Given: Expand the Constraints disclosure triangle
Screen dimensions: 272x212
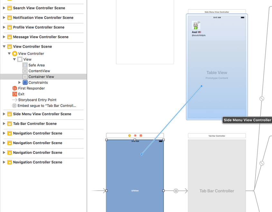Looking at the screenshot, I should (20, 83).
